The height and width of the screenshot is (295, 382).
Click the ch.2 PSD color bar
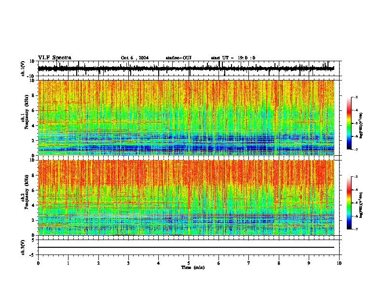349,203
